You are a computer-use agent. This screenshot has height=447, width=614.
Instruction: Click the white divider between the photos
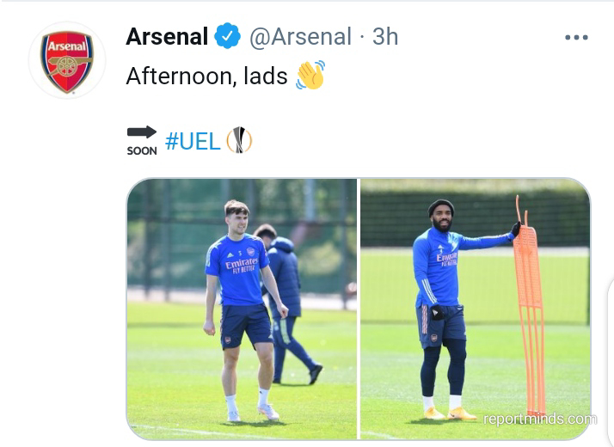coord(358,309)
